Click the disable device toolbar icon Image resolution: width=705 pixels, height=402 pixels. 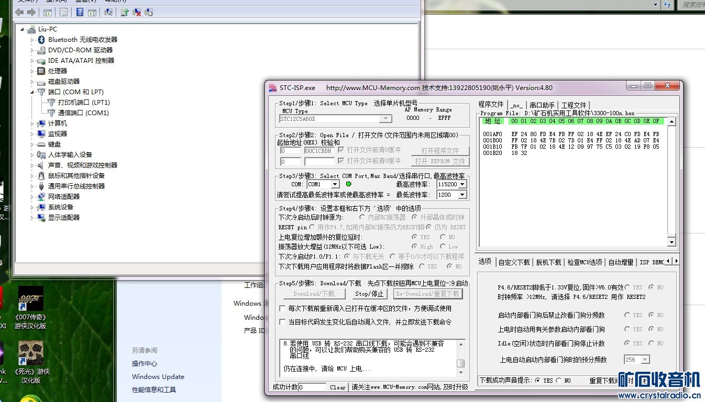tap(149, 12)
